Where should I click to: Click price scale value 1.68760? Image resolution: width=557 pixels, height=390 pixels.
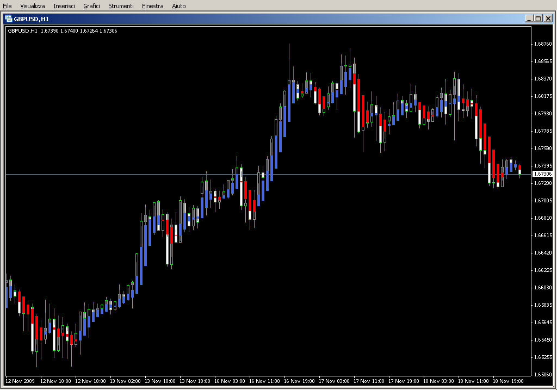(543, 44)
